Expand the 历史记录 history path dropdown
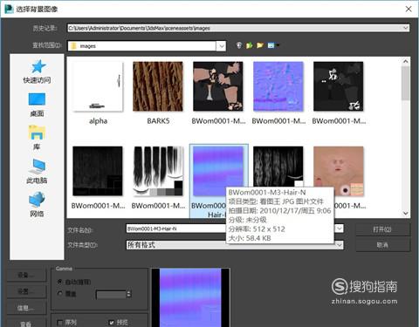The width and height of the screenshot is (419, 327). pos(406,28)
